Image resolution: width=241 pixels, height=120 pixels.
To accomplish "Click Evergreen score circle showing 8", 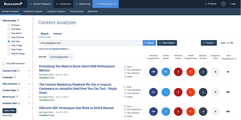I will pyautogui.click(x=216, y=72).
